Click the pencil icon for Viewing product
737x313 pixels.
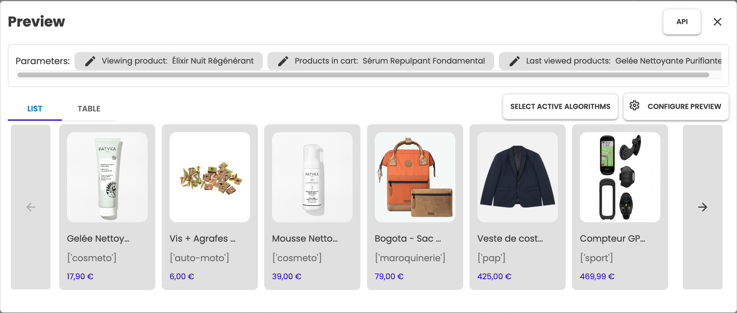(90, 61)
